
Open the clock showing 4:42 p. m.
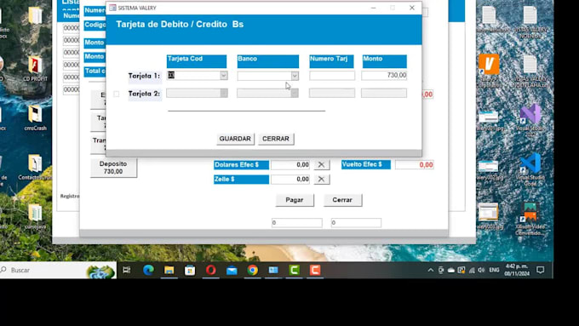[517, 270]
